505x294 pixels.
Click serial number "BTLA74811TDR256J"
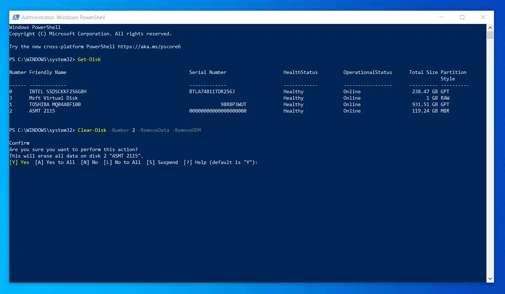point(212,91)
